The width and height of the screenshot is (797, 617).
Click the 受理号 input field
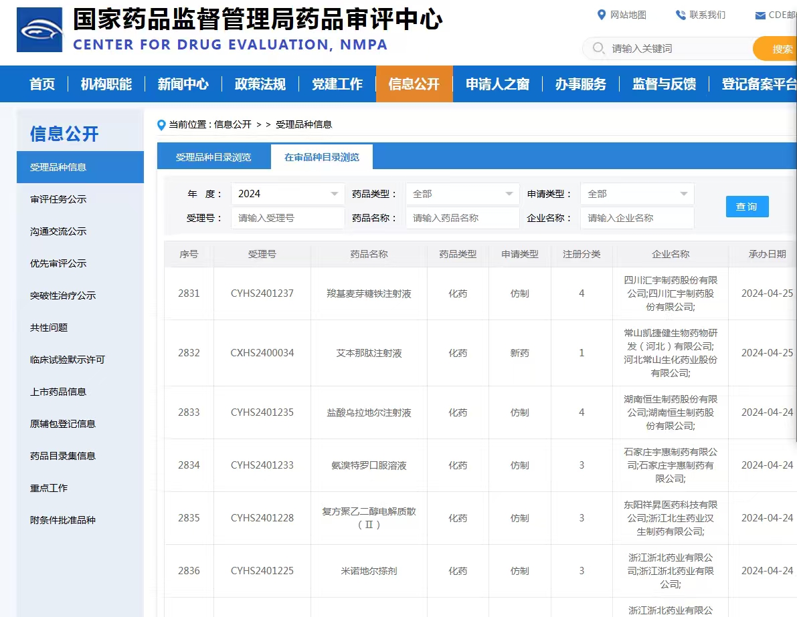288,218
